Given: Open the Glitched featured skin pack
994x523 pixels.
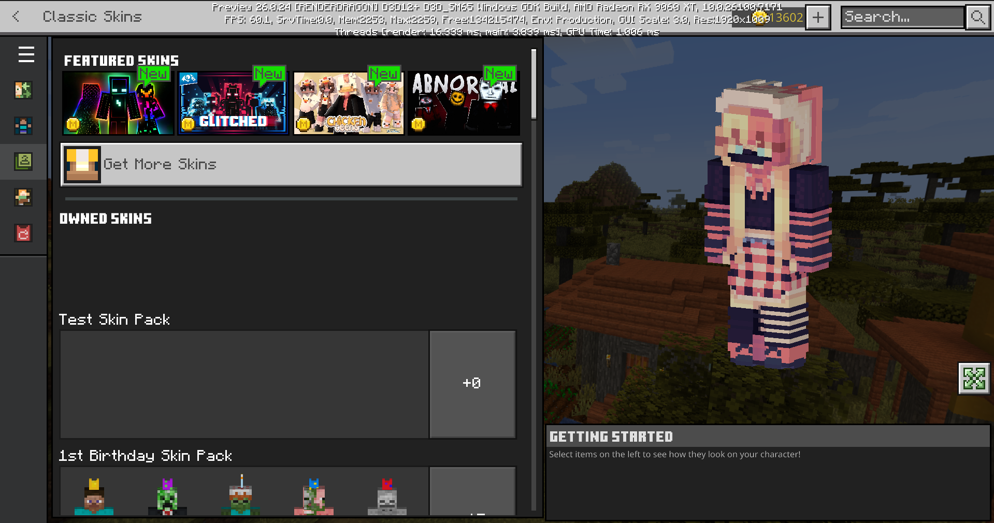Looking at the screenshot, I should pos(233,102).
